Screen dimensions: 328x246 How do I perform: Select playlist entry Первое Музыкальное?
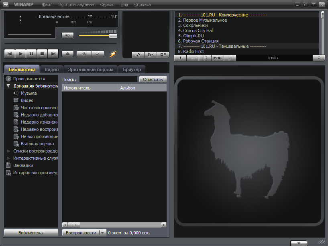pyautogui.click(x=247, y=20)
